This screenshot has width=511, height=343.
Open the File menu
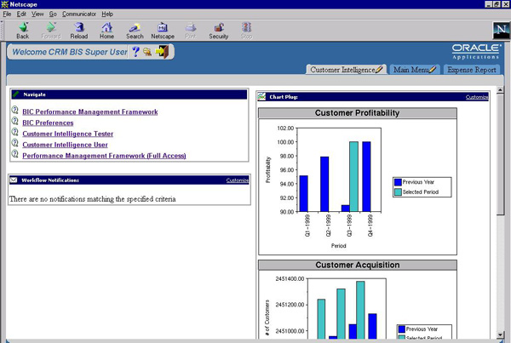coord(7,14)
